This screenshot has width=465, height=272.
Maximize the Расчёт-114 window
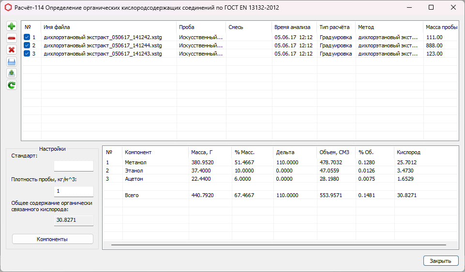[431, 7]
